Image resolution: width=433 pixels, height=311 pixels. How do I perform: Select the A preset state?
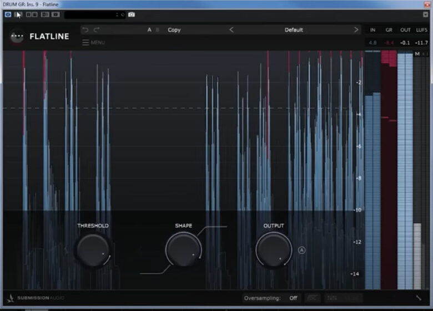(149, 30)
